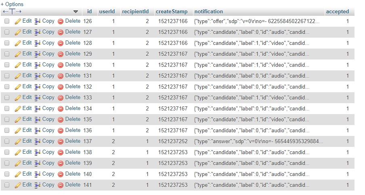The width and height of the screenshot is (365, 195).
Task: Click the id cell 133
Action: (88, 97)
